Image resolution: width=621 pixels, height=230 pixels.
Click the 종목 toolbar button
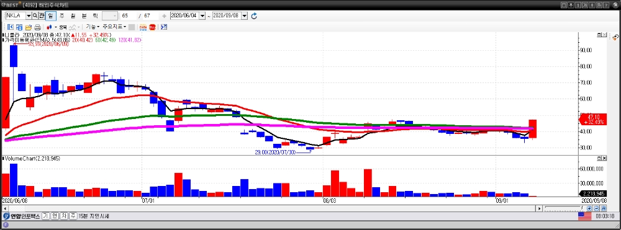click(x=63, y=27)
